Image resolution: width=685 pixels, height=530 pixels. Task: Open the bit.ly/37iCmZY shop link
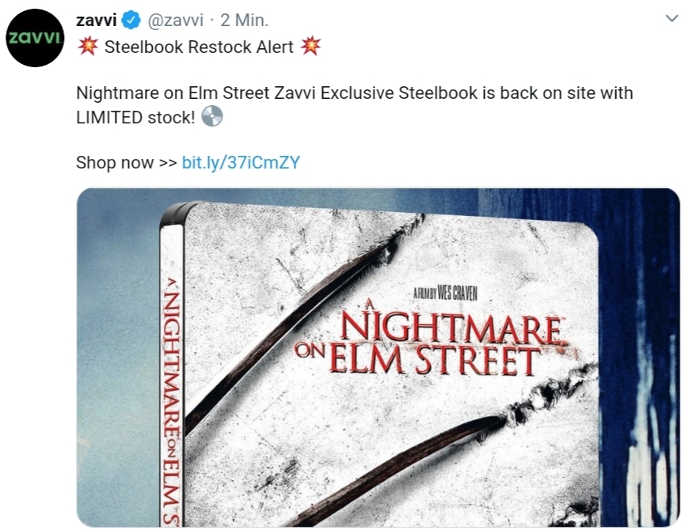click(241, 162)
